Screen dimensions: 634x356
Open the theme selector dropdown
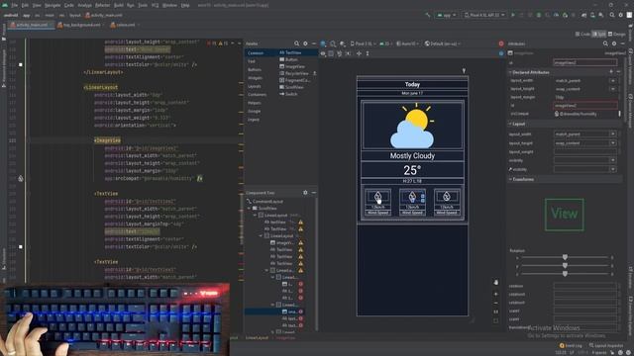(x=408, y=44)
